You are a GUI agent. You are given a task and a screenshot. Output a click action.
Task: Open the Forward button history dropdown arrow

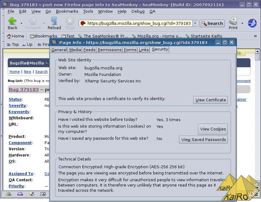(44, 23)
